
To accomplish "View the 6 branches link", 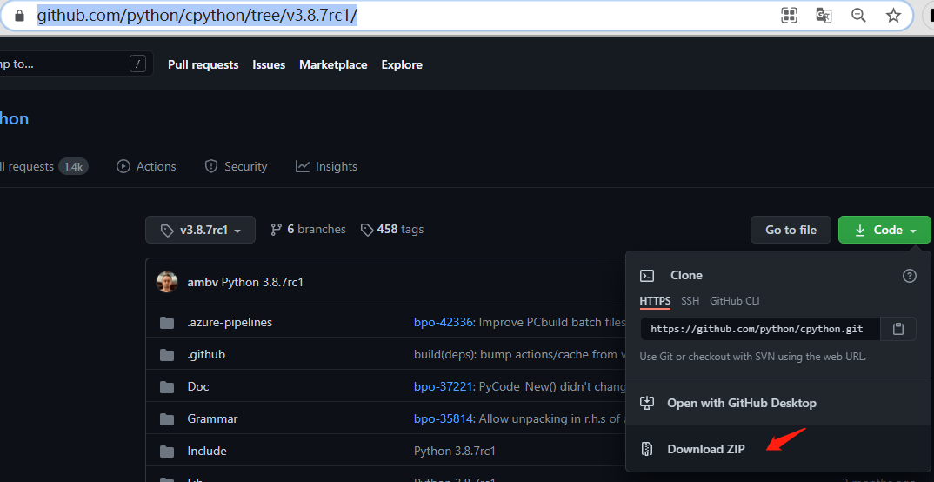I will (x=308, y=229).
